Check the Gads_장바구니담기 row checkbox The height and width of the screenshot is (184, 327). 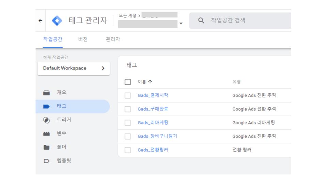tap(128, 136)
